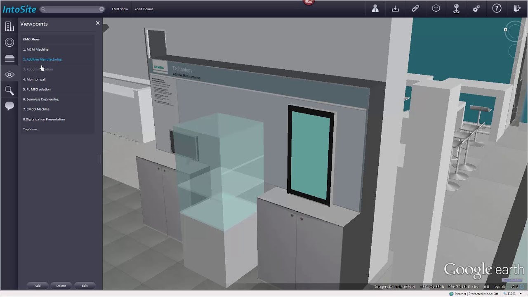The image size is (528, 297).
Task: Go to viewpoint 4. Monitor wall
Action: pos(34,79)
